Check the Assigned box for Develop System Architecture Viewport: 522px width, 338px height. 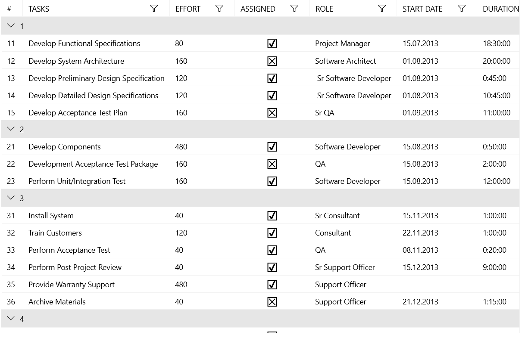click(x=272, y=61)
